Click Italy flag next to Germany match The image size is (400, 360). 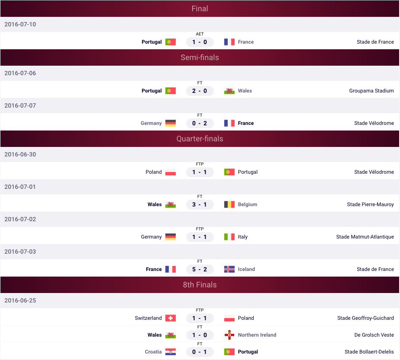(229, 237)
